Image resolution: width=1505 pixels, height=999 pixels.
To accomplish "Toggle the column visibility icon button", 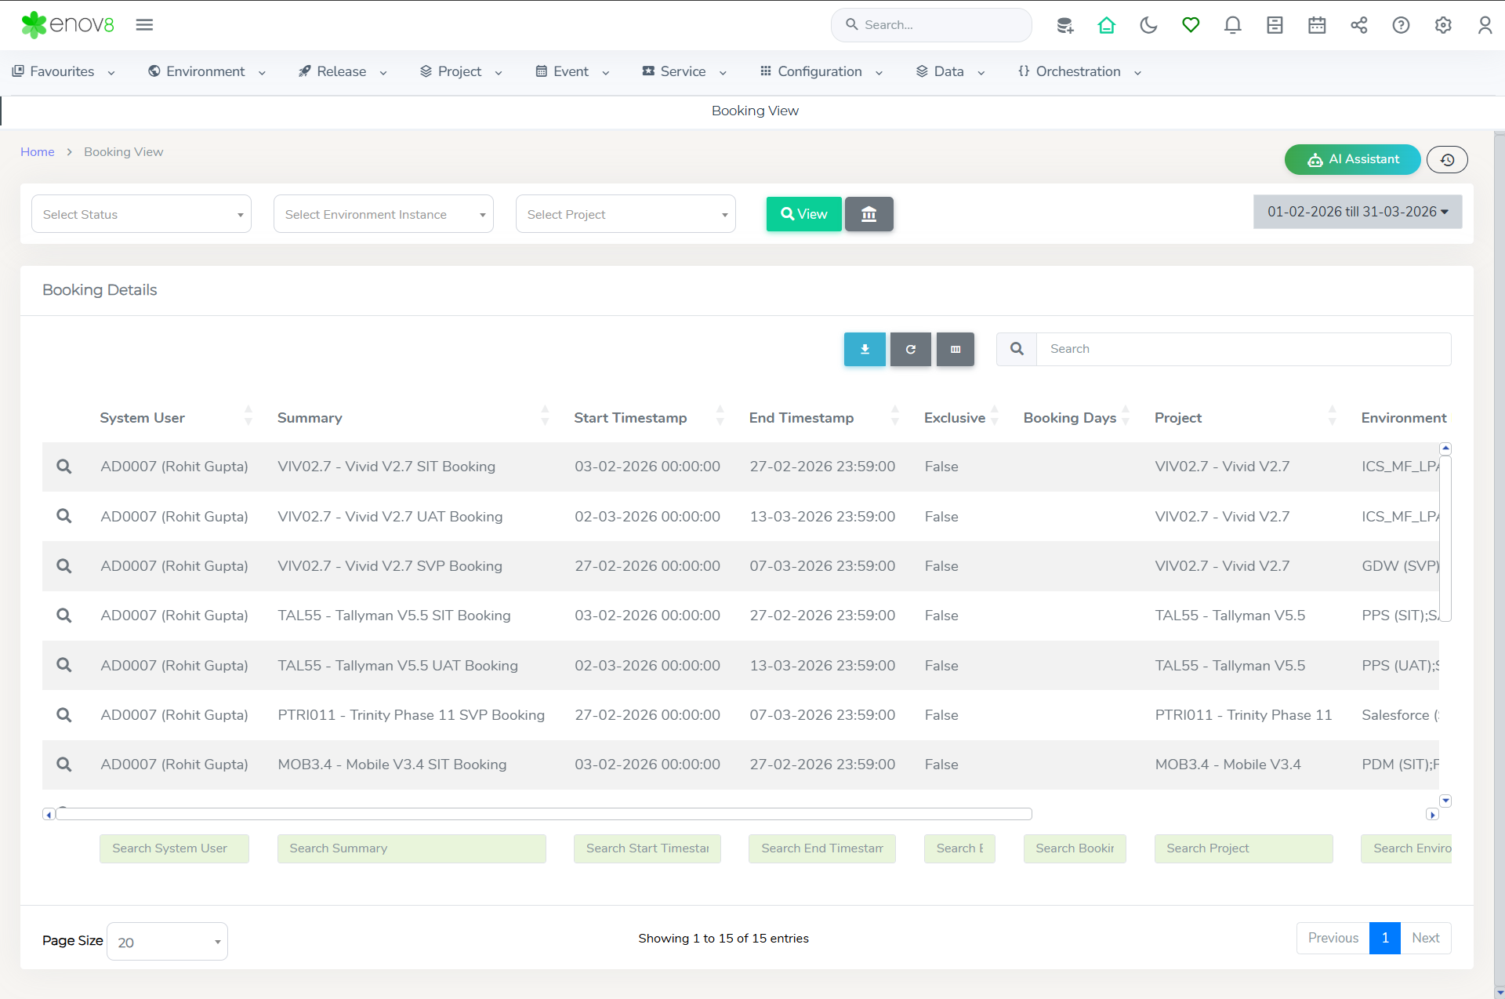I will 955,349.
